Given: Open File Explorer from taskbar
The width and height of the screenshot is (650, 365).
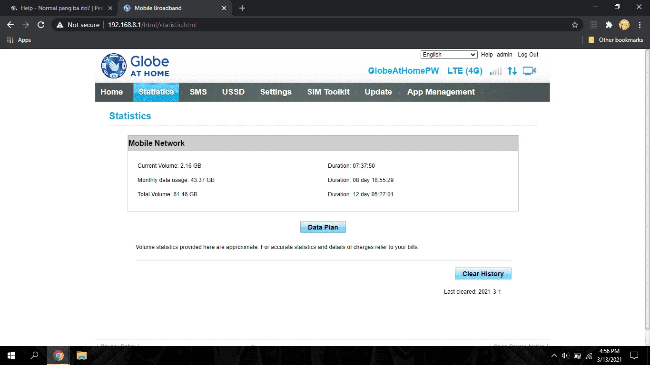Looking at the screenshot, I should (x=82, y=355).
